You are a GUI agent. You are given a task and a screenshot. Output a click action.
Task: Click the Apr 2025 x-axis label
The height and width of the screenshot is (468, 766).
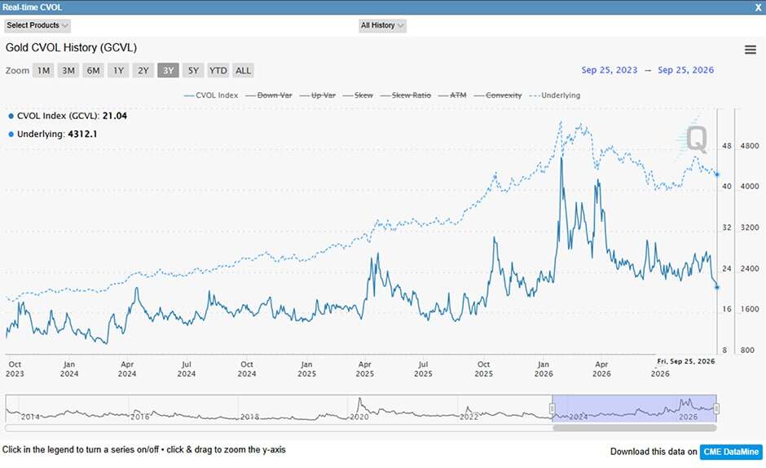pyautogui.click(x=364, y=369)
